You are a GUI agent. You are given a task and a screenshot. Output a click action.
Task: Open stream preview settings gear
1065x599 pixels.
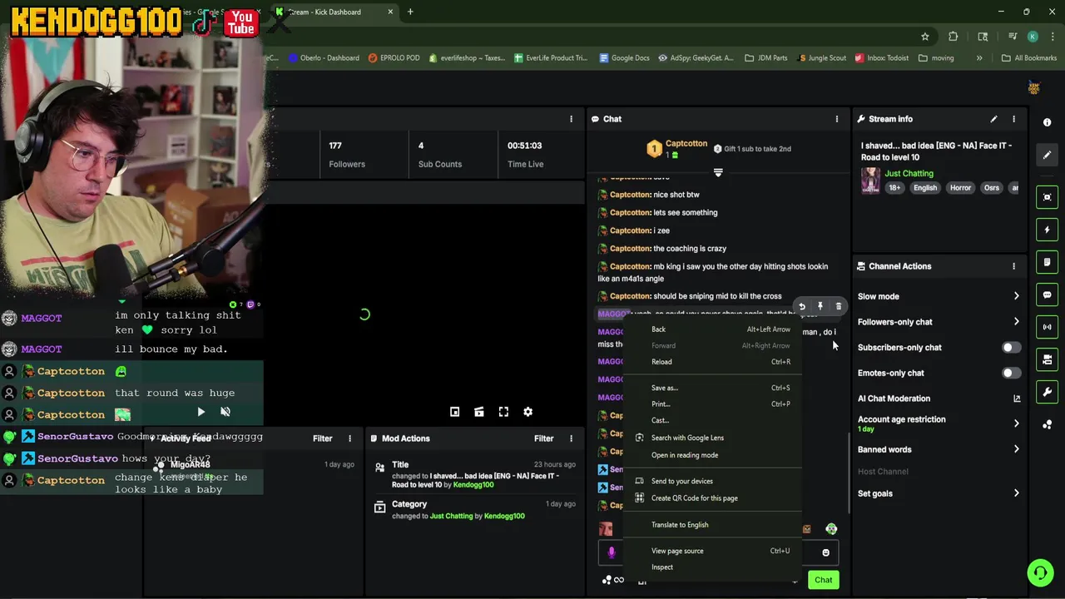528,412
